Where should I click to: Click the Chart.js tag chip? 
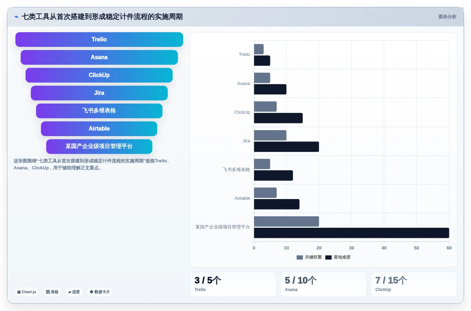pos(27,292)
